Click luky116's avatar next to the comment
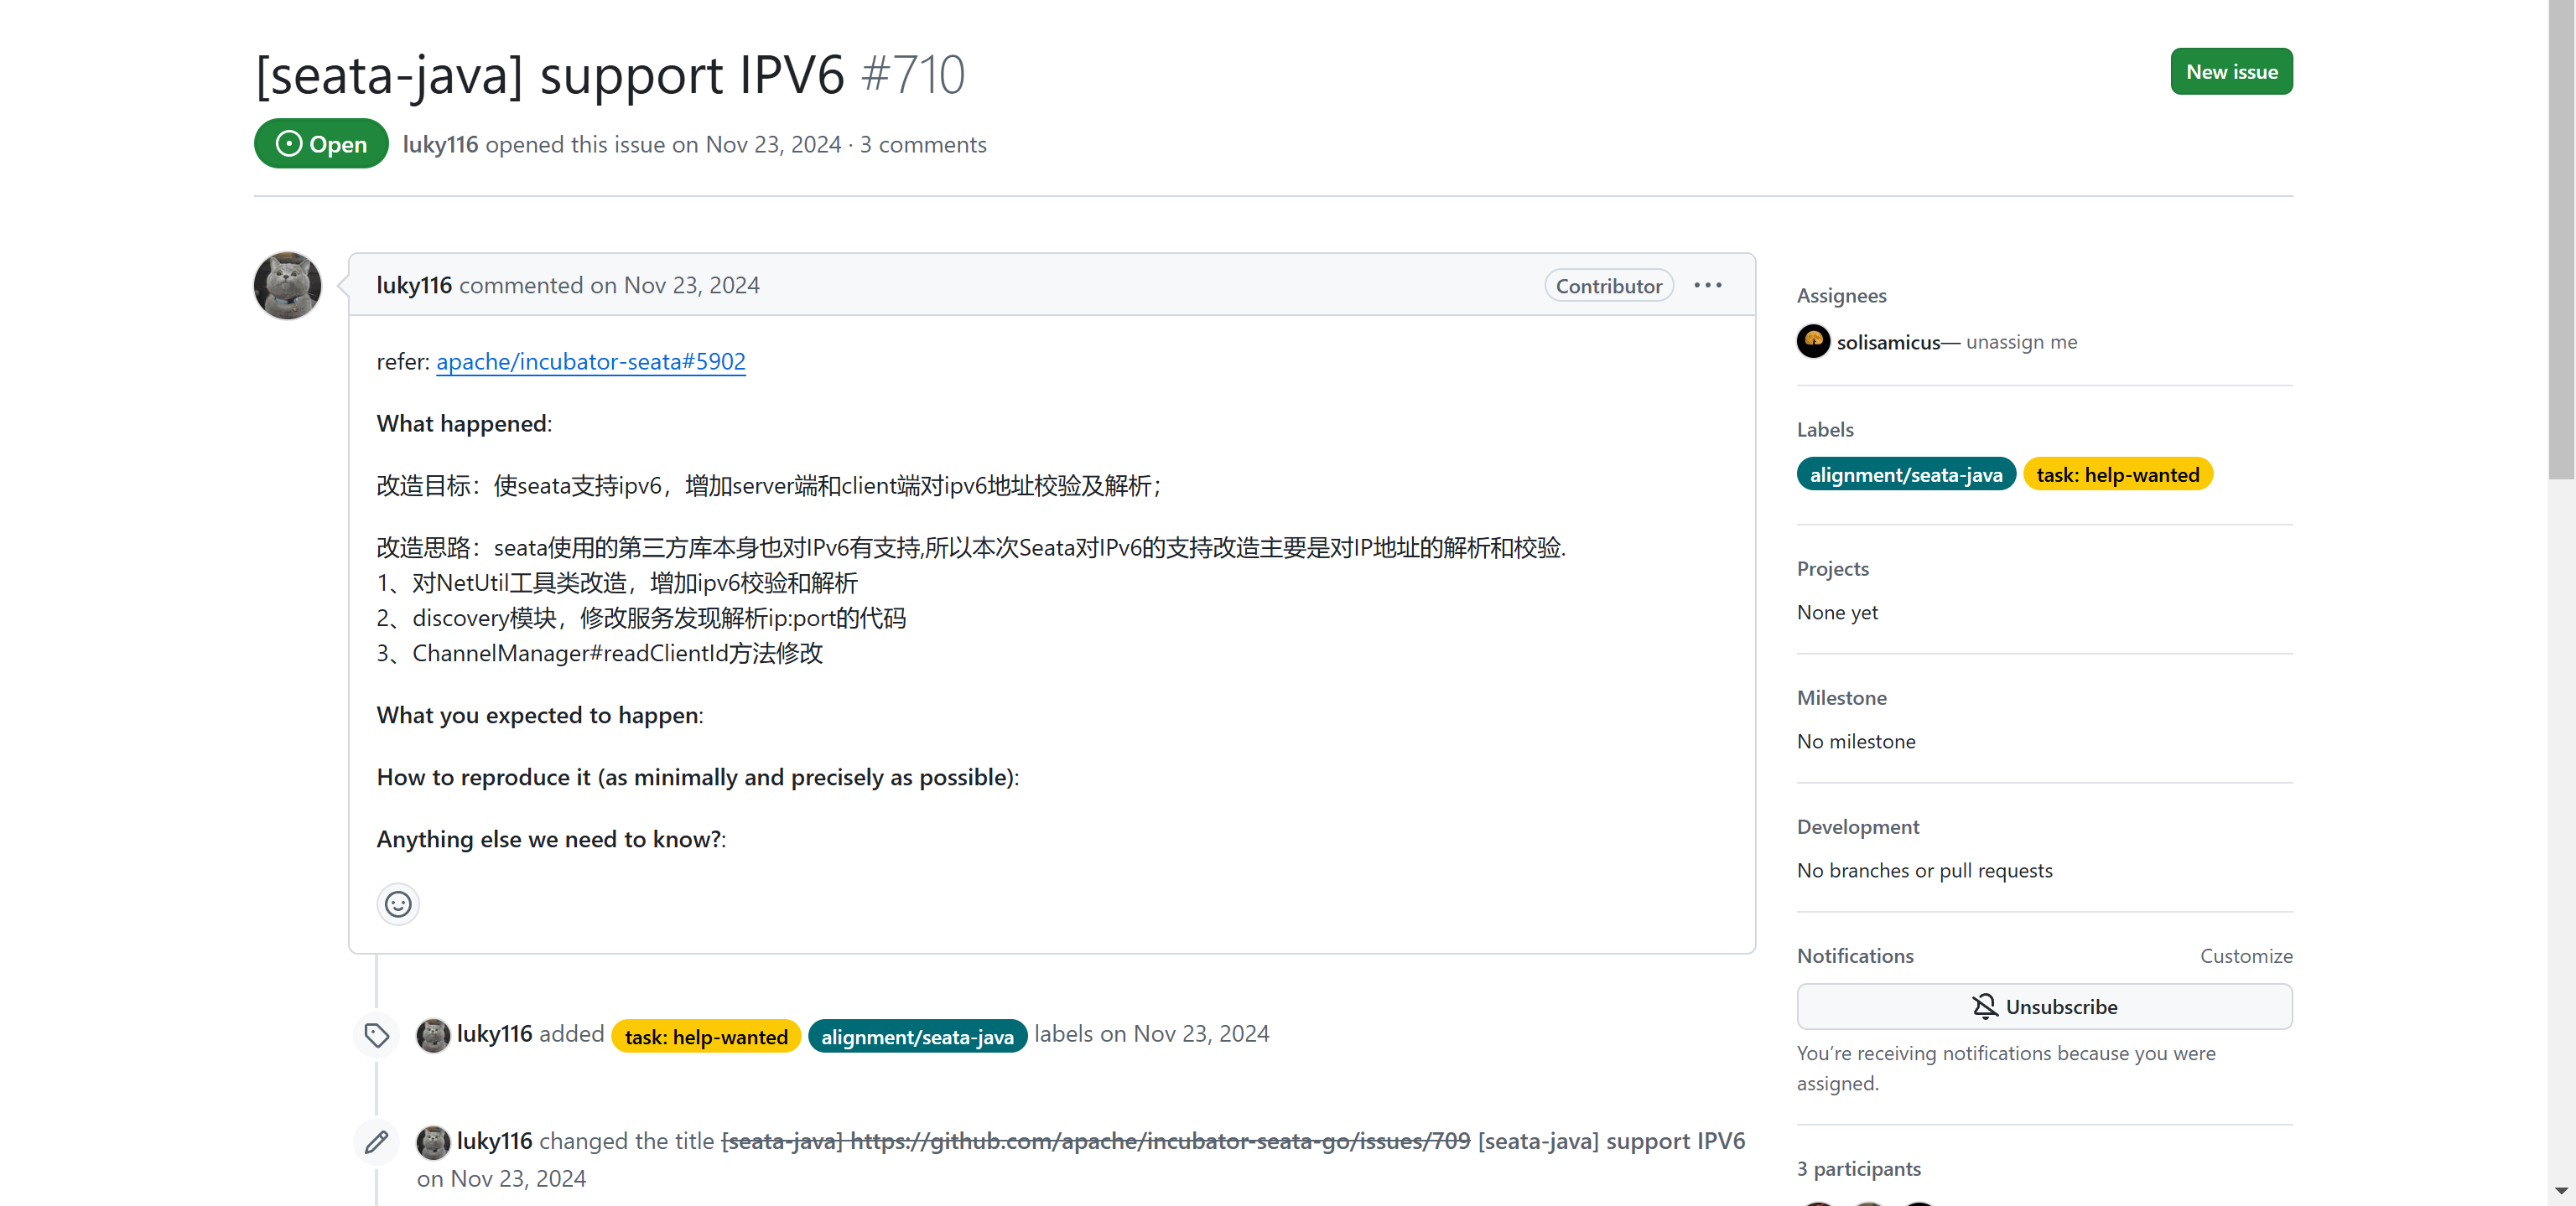The width and height of the screenshot is (2576, 1206). tap(287, 286)
